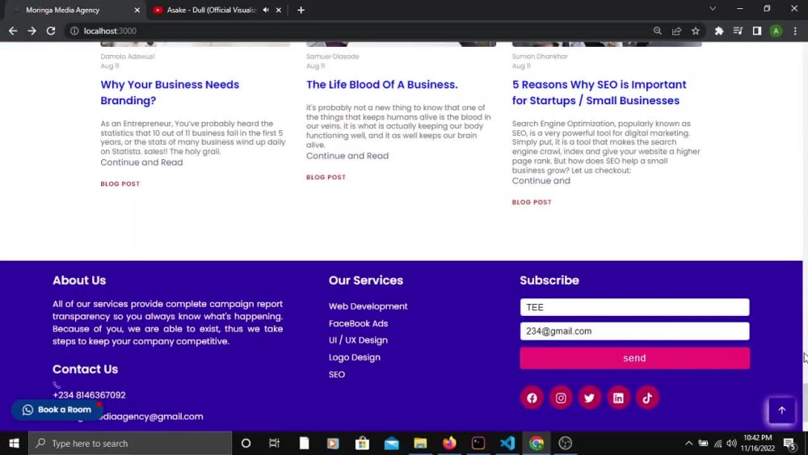Click BLOG POST tag under SEO article
Viewport: 808px width, 455px height.
click(532, 203)
